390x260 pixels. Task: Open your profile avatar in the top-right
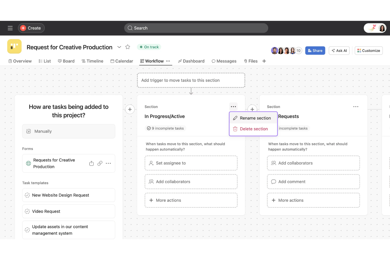[382, 28]
